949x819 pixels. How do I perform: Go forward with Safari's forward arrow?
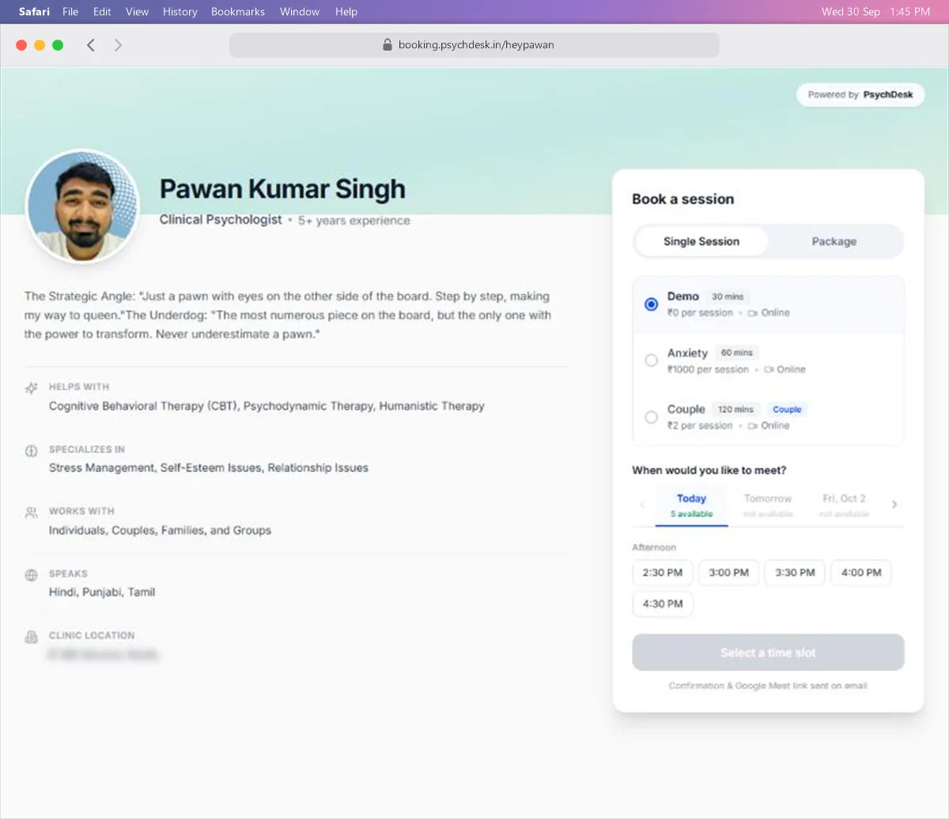[x=118, y=45]
